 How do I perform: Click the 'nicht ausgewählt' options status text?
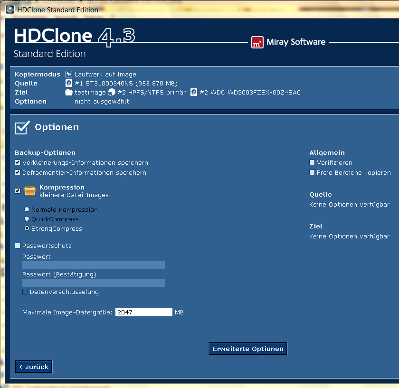point(102,102)
